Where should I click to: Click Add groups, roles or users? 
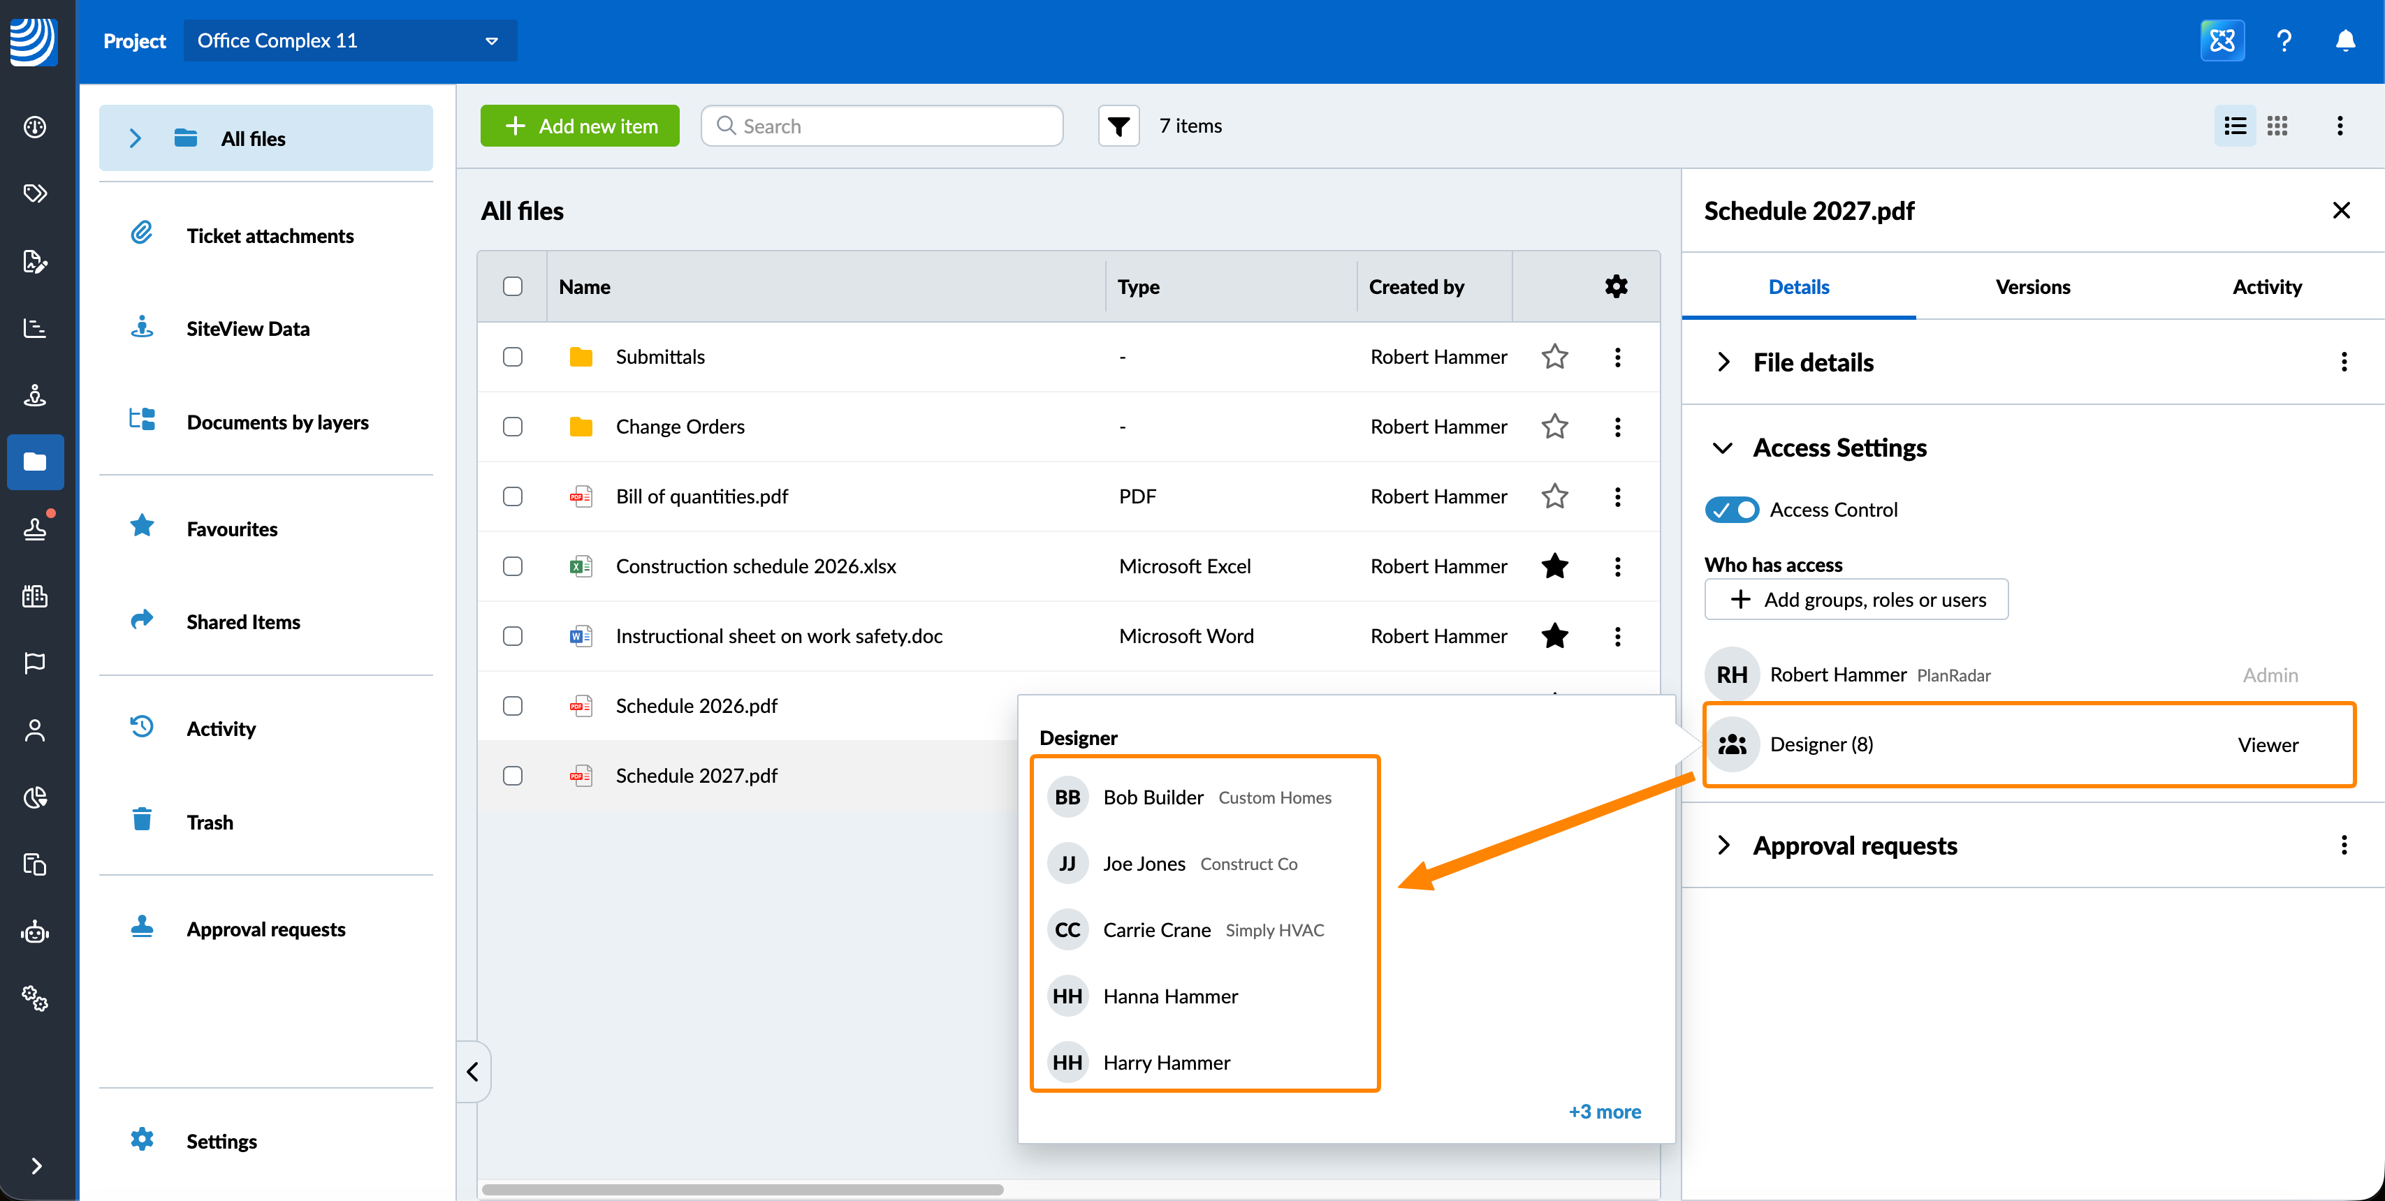(1856, 600)
